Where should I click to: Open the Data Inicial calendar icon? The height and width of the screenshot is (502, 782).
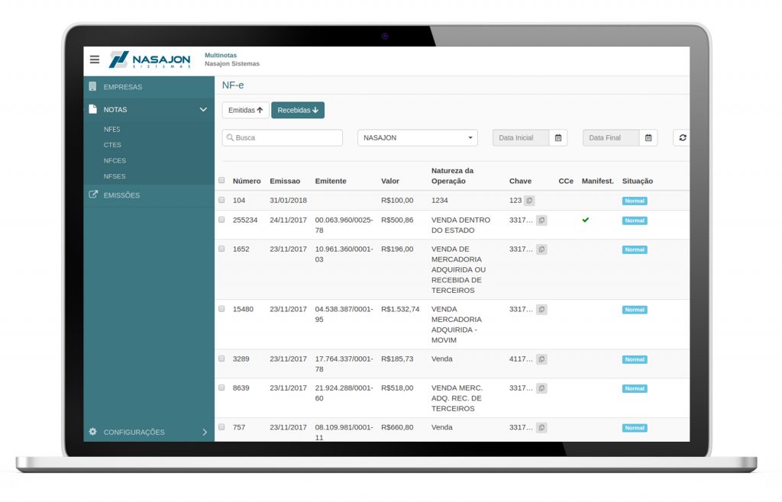coord(558,138)
